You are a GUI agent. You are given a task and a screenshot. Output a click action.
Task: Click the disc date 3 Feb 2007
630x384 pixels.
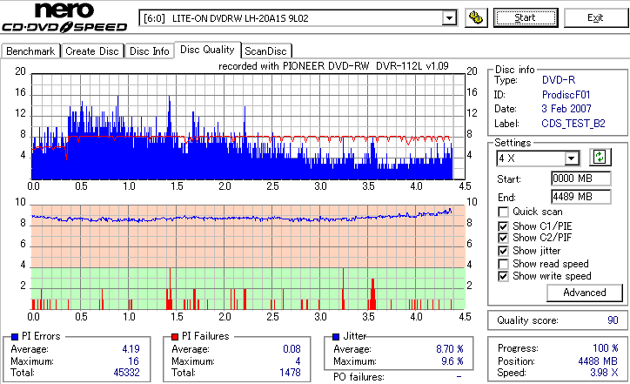click(566, 109)
